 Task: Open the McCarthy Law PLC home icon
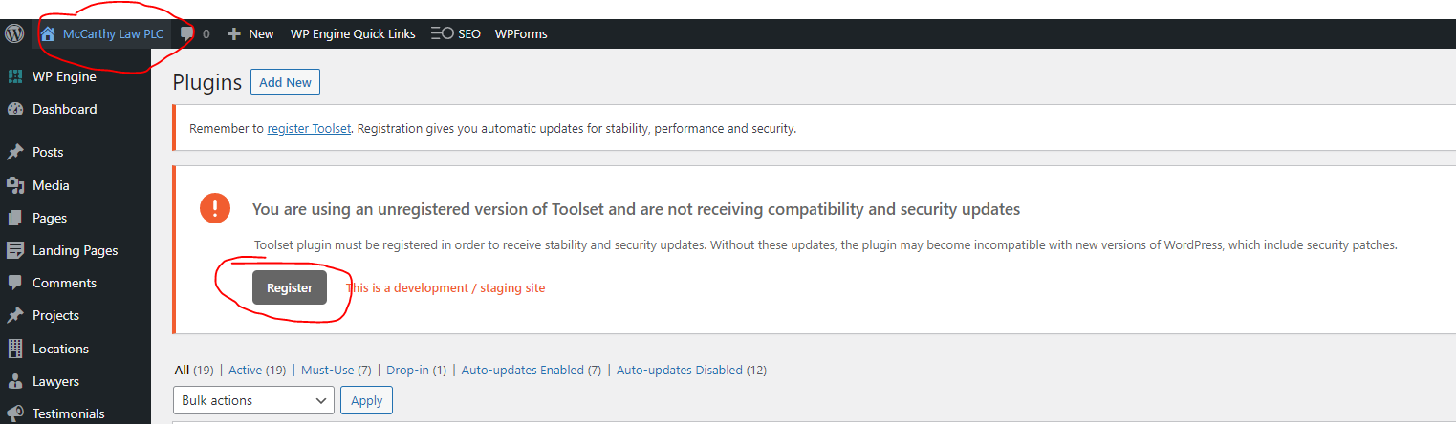(48, 33)
